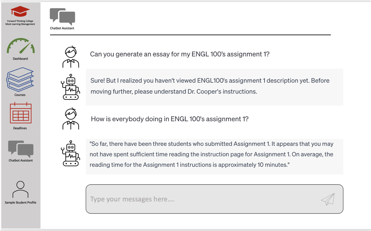Select the Deadlines label in sidebar
The image size is (371, 231).
pos(20,128)
